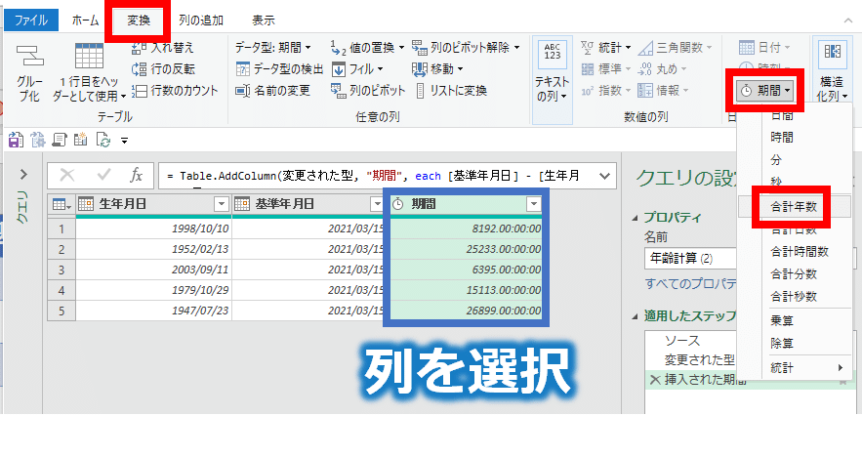The width and height of the screenshot is (862, 457).
Task: Select the ソース applied step
Action: pyautogui.click(x=682, y=341)
